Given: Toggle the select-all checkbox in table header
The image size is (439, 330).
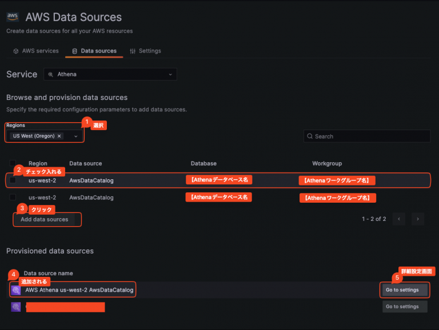Looking at the screenshot, I should 13,163.
